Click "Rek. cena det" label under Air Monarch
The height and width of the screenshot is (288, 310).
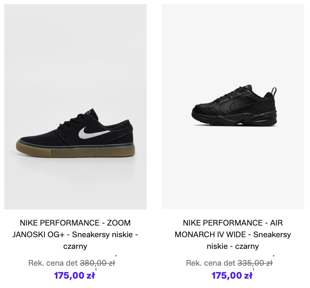pyautogui.click(x=211, y=263)
